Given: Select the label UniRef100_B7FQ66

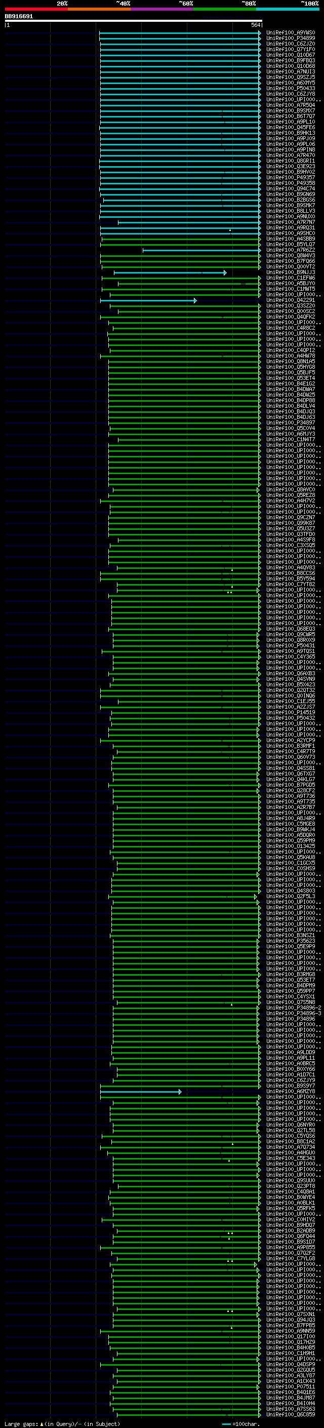Looking at the screenshot, I should 290,261.
